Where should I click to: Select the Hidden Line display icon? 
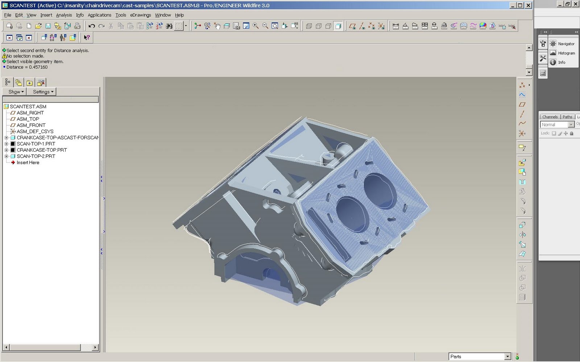pos(319,26)
